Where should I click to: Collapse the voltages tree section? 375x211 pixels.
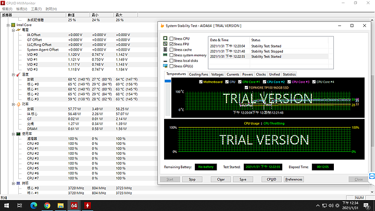point(14,30)
